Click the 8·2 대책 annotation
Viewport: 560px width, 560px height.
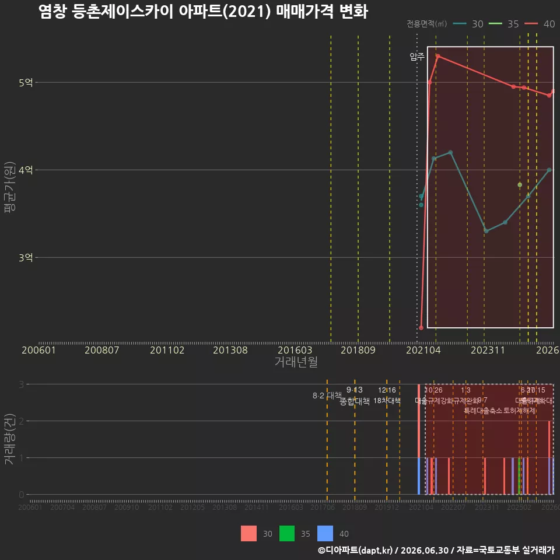(327, 395)
